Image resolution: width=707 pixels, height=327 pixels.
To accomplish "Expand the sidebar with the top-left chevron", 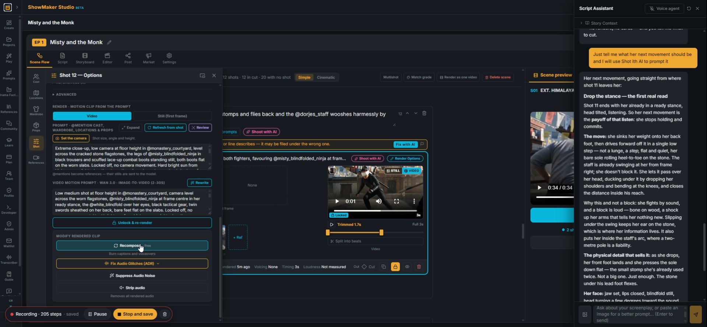I will [17, 7].
